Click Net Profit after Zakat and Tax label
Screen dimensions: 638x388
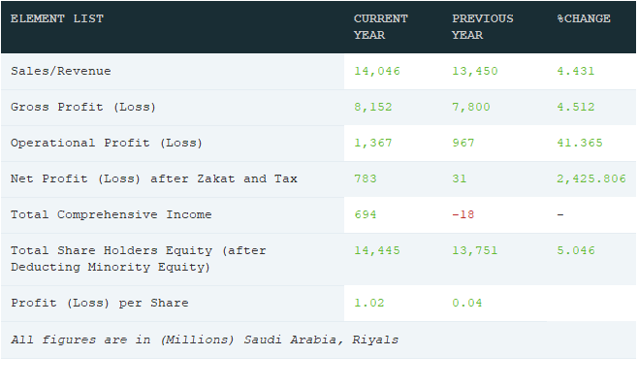pos(154,178)
